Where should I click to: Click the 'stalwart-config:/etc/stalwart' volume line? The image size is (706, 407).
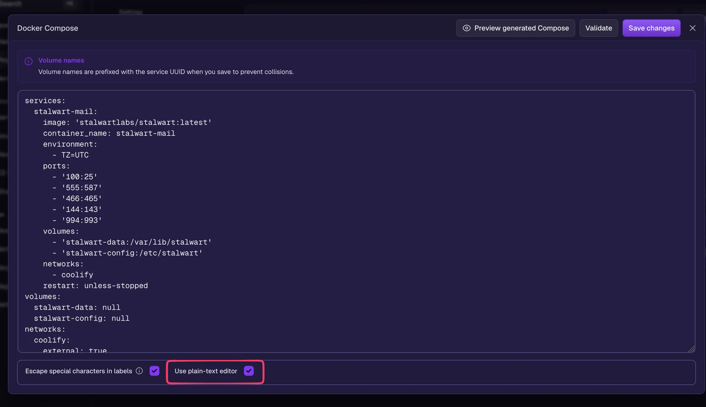click(x=127, y=253)
